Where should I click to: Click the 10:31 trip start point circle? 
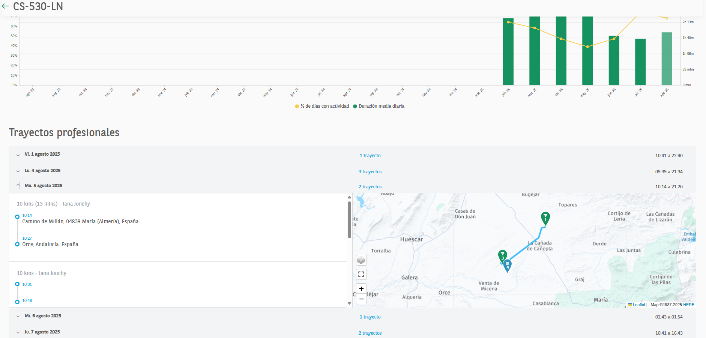[x=17, y=284]
